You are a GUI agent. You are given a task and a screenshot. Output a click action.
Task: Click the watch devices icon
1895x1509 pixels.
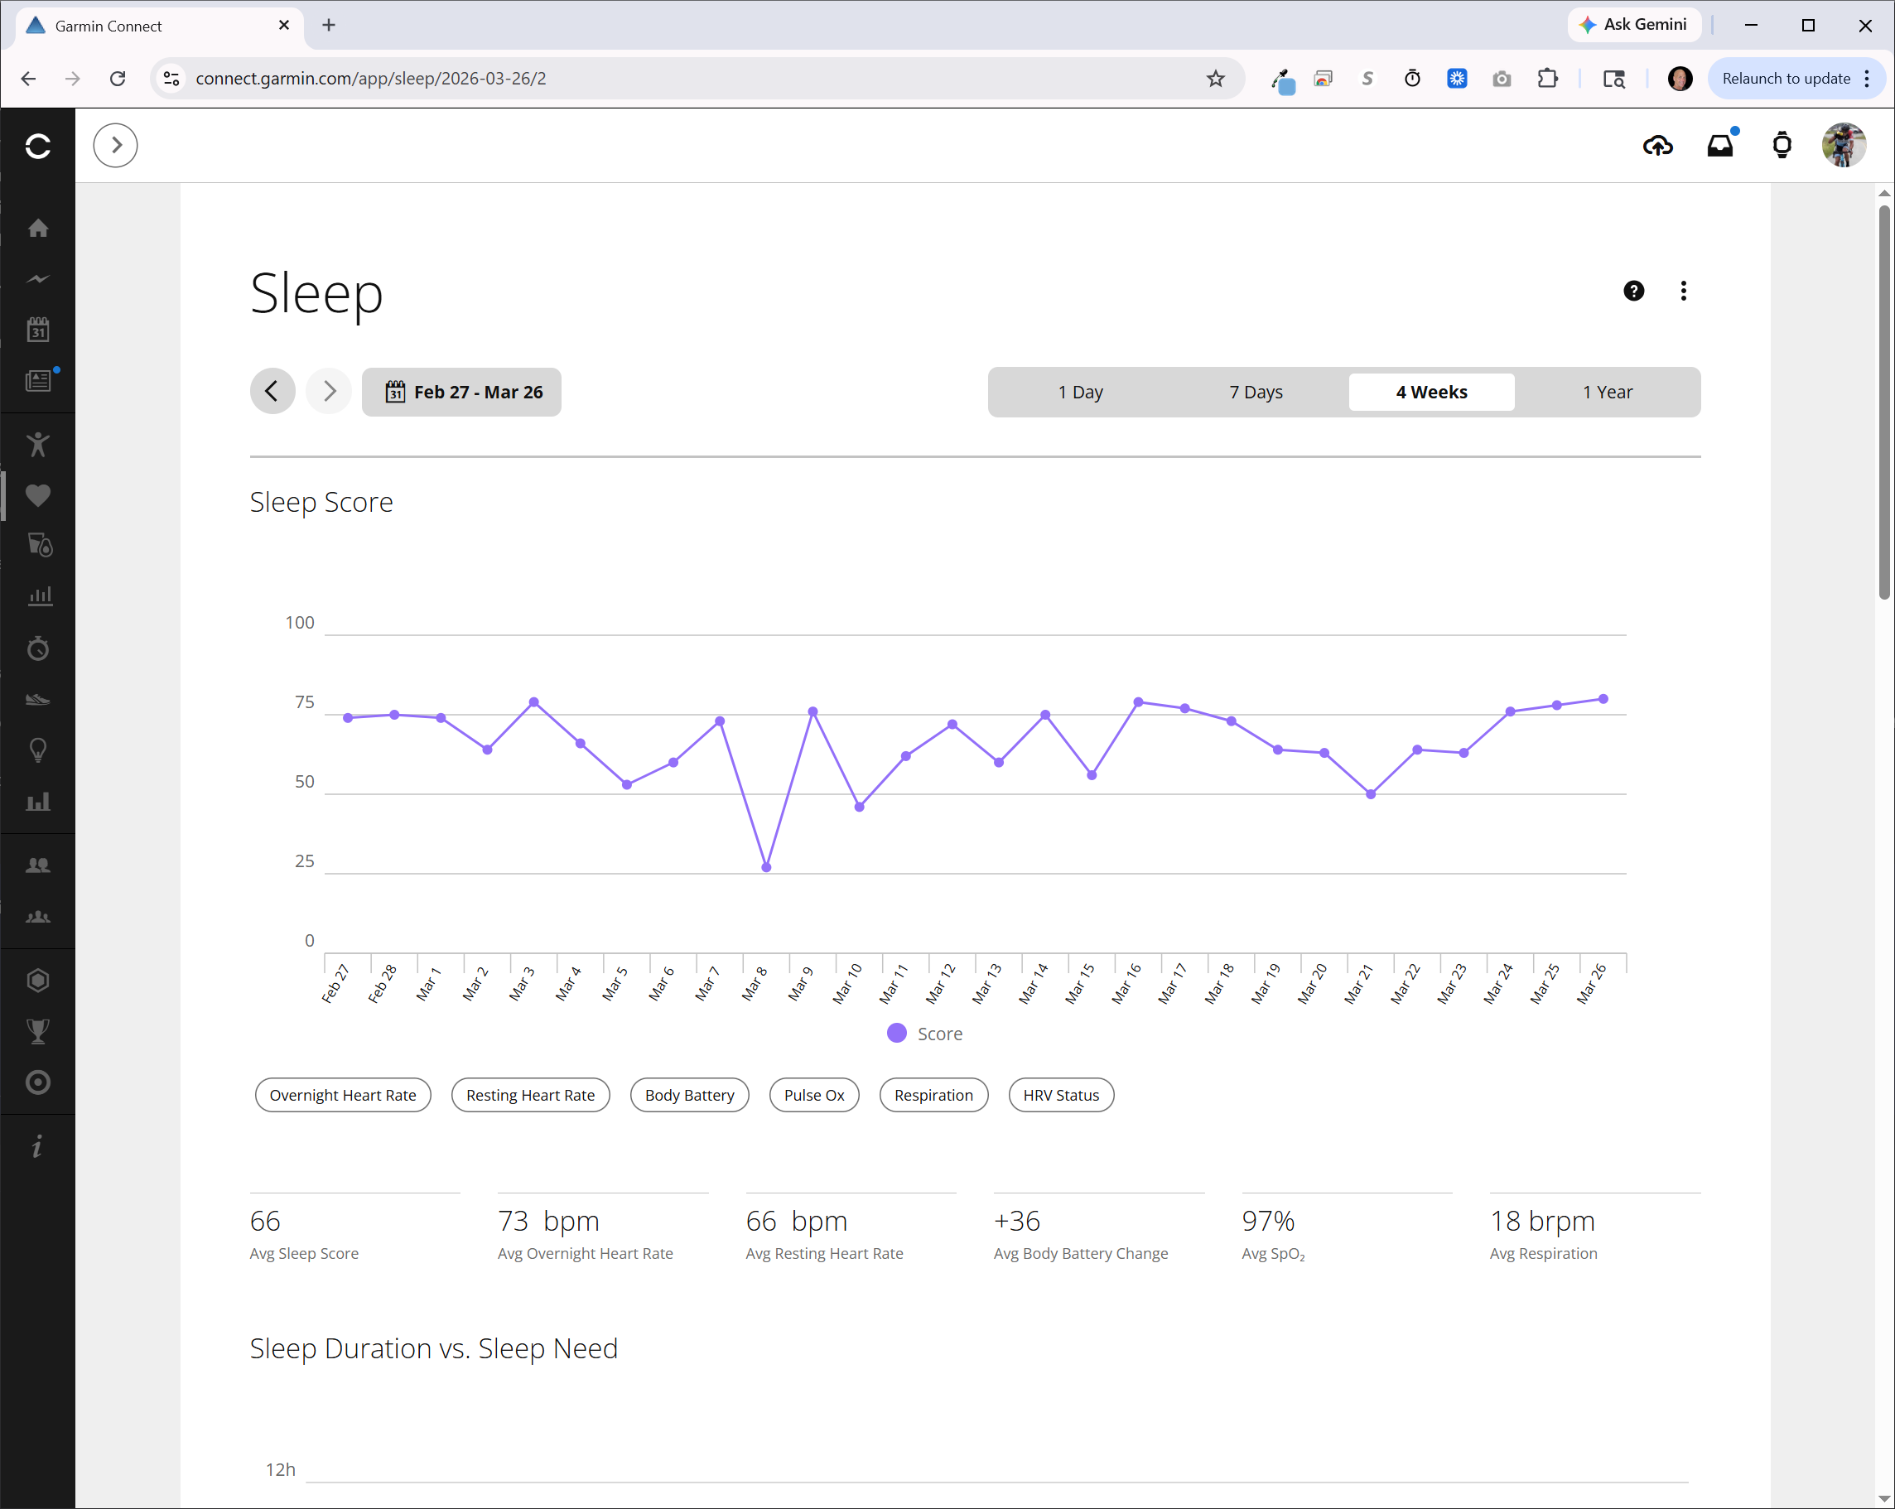pos(1782,146)
